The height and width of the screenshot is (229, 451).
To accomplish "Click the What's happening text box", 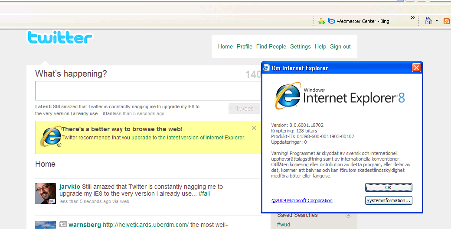I will pyautogui.click(x=148, y=90).
